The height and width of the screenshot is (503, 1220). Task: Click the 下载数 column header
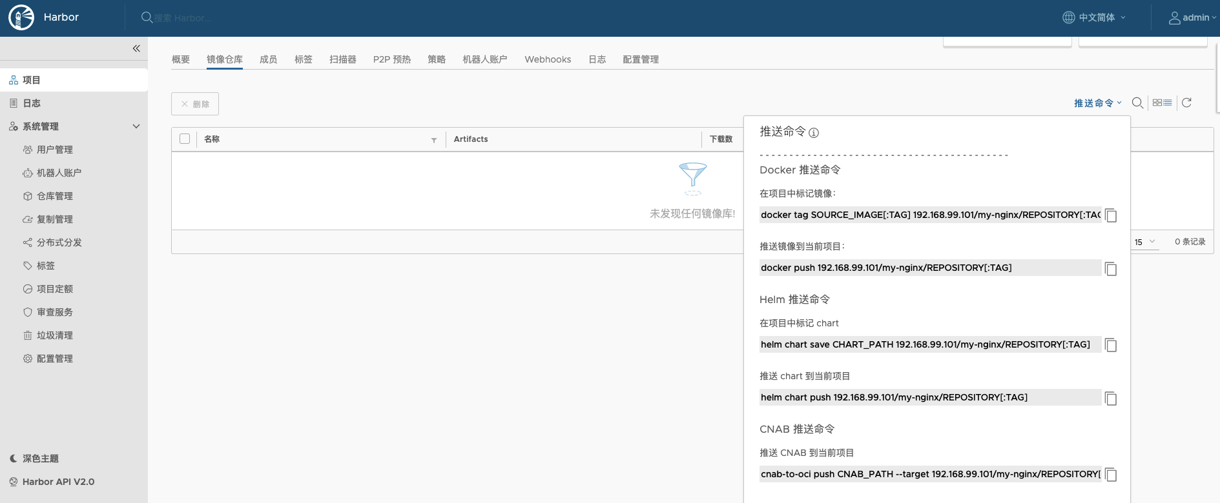coord(721,139)
